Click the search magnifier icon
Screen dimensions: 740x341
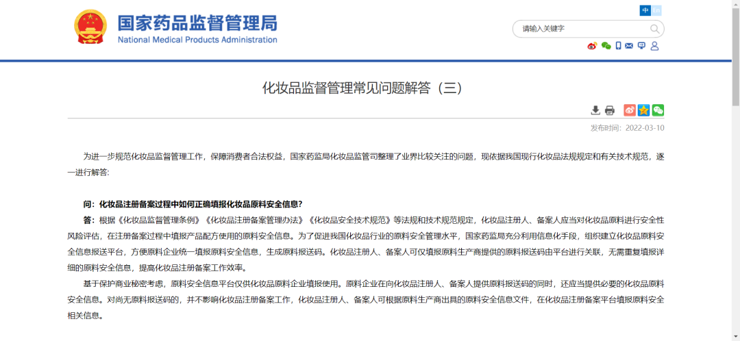(654, 29)
